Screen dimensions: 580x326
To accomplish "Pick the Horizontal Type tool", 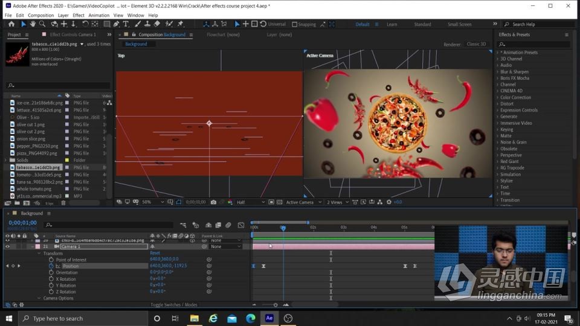I will [x=126, y=24].
